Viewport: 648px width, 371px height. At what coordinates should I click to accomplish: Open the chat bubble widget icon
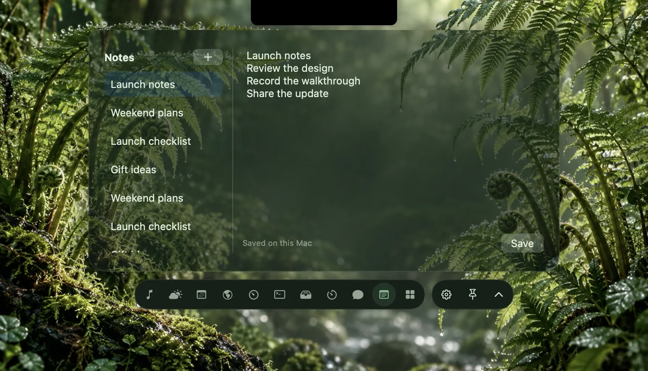(x=358, y=294)
